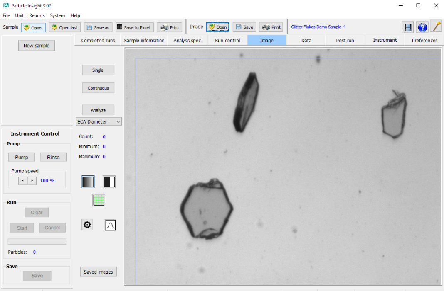
Task: Decrease pump speed with left arrow
Action: [23, 181]
